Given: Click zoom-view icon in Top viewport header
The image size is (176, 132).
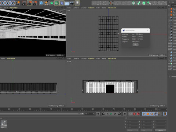Looking at the screenshot, I should click(x=161, y=8).
